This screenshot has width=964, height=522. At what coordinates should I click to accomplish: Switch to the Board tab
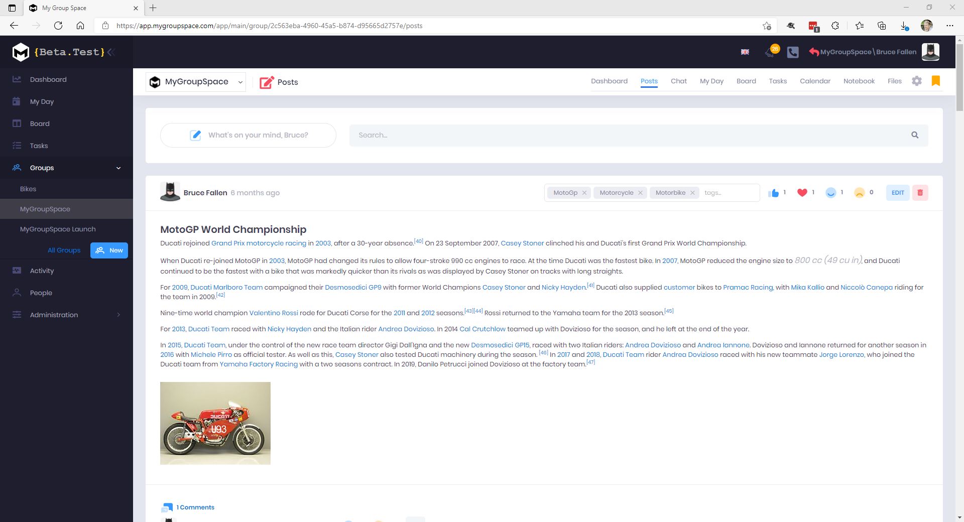coord(746,81)
